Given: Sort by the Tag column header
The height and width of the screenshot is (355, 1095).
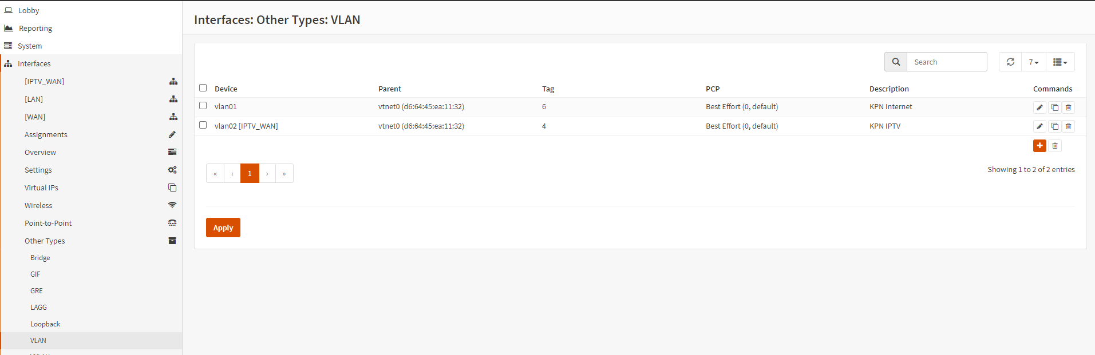Looking at the screenshot, I should 548,89.
